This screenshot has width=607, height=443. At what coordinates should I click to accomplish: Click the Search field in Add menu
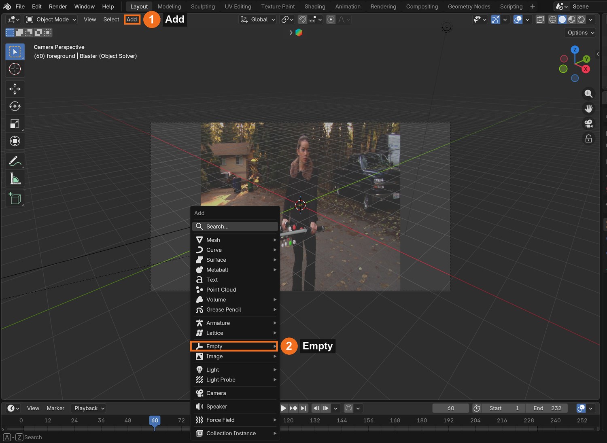(235, 227)
